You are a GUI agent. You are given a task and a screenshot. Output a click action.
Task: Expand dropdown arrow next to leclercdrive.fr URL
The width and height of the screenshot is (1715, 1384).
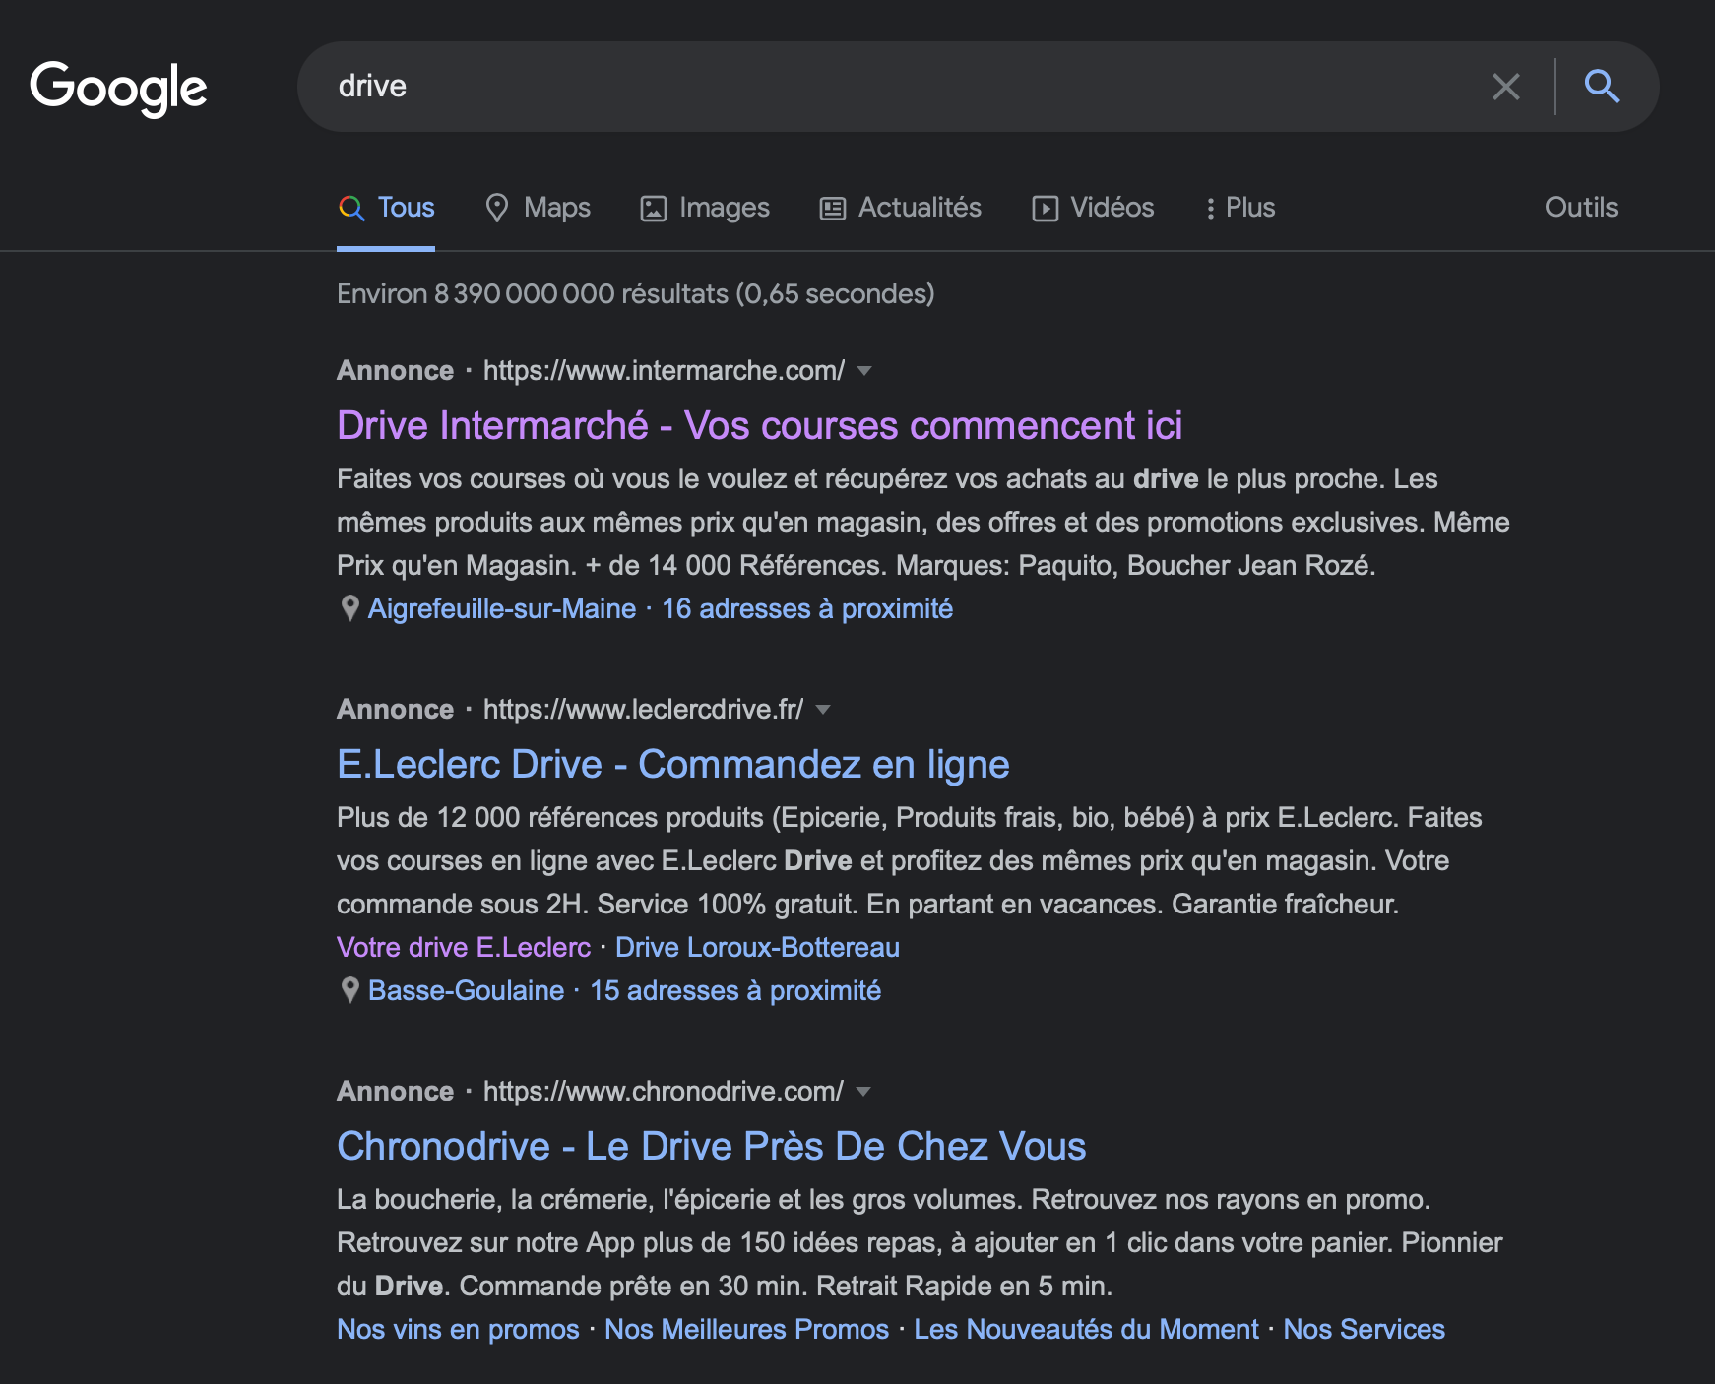(823, 710)
